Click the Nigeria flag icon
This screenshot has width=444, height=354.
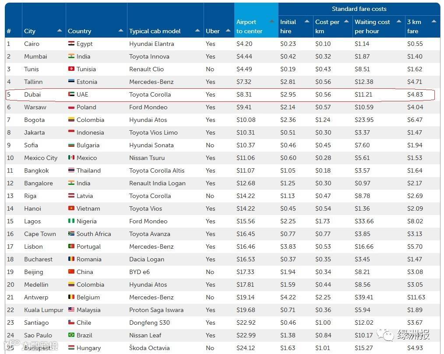(x=71, y=221)
